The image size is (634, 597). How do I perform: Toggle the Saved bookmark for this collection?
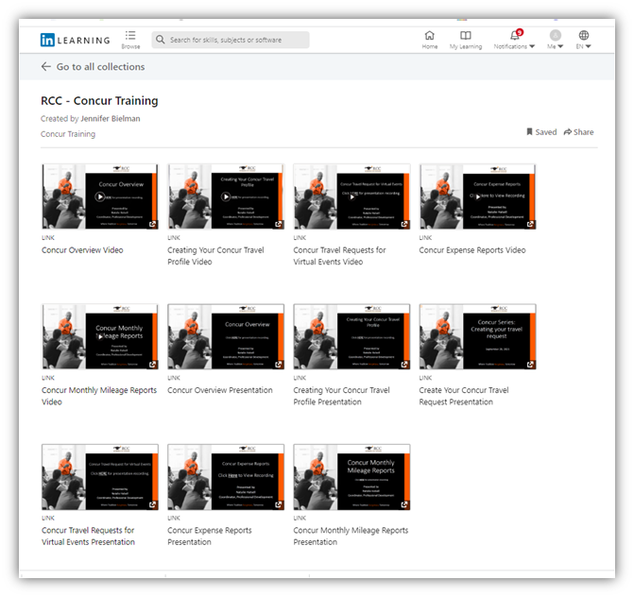pos(541,132)
